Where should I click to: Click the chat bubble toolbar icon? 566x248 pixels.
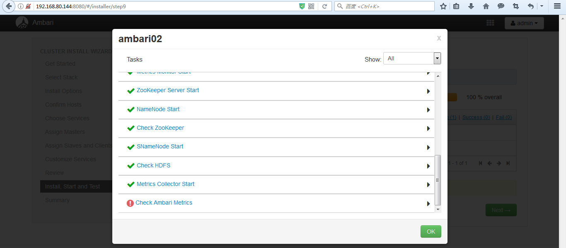[501, 6]
